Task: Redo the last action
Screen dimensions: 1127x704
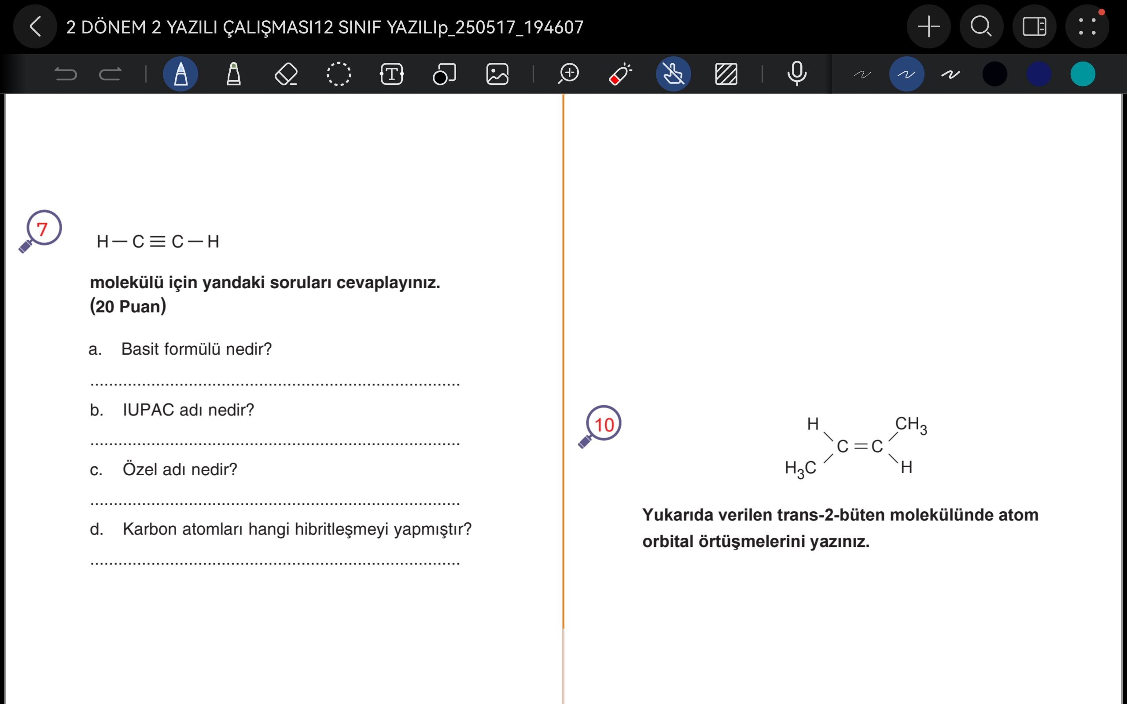Action: point(110,74)
